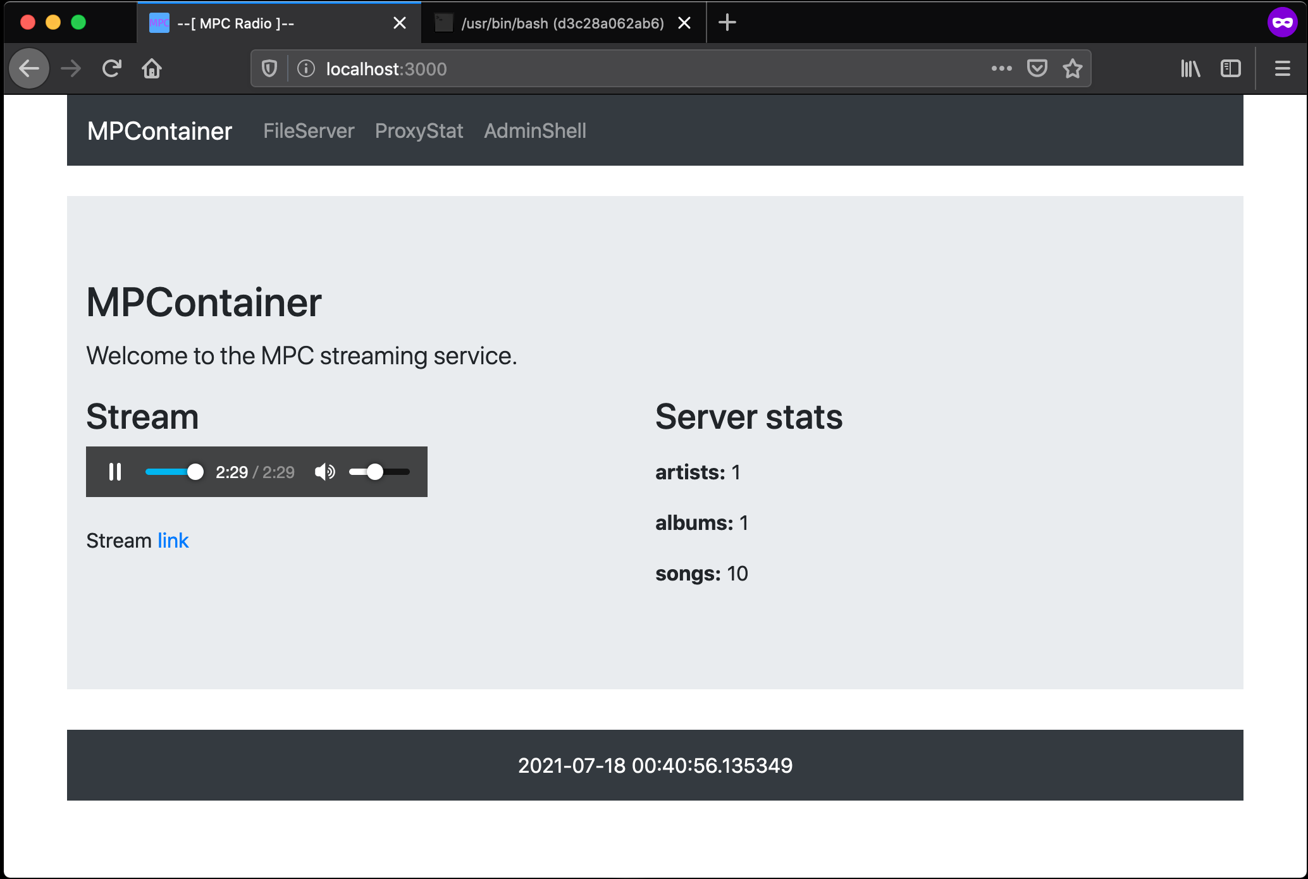This screenshot has height=879, width=1308.
Task: Switch to the MPC Radio tab
Action: 279,23
